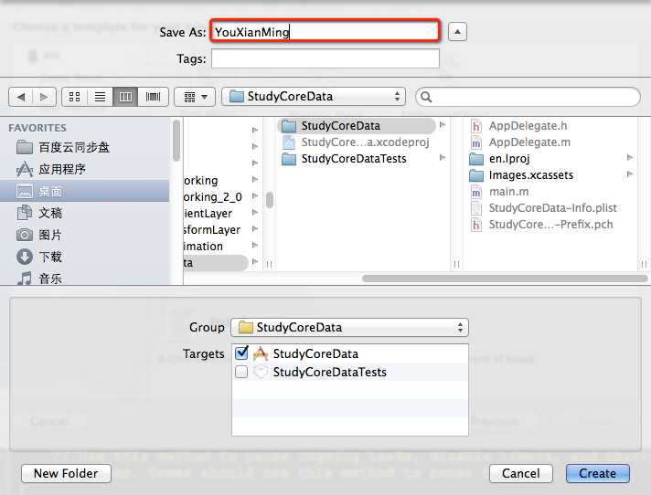
Task: Select 应用程序 in Favorites
Action: [x=85, y=169]
